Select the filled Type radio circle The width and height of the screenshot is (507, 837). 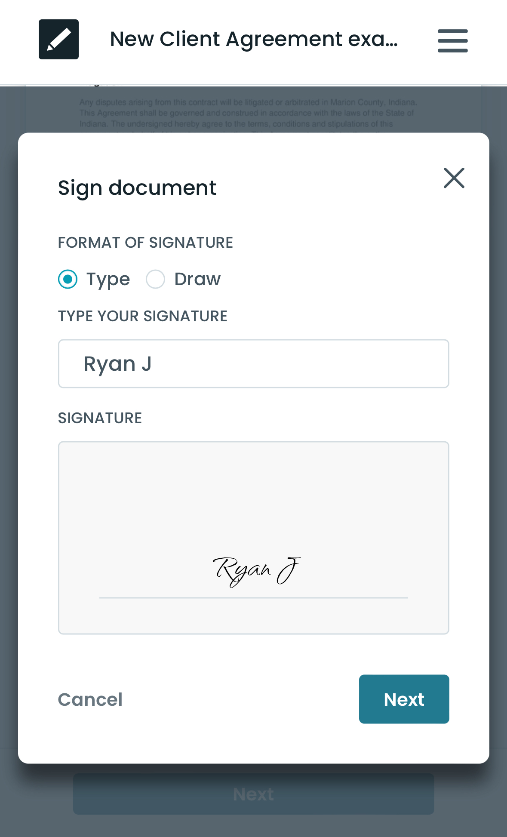pyautogui.click(x=67, y=279)
